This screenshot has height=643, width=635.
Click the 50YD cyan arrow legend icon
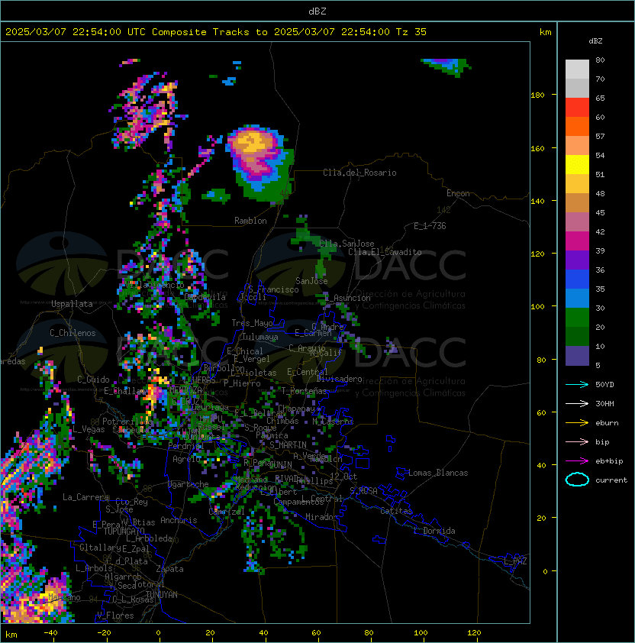(x=577, y=385)
